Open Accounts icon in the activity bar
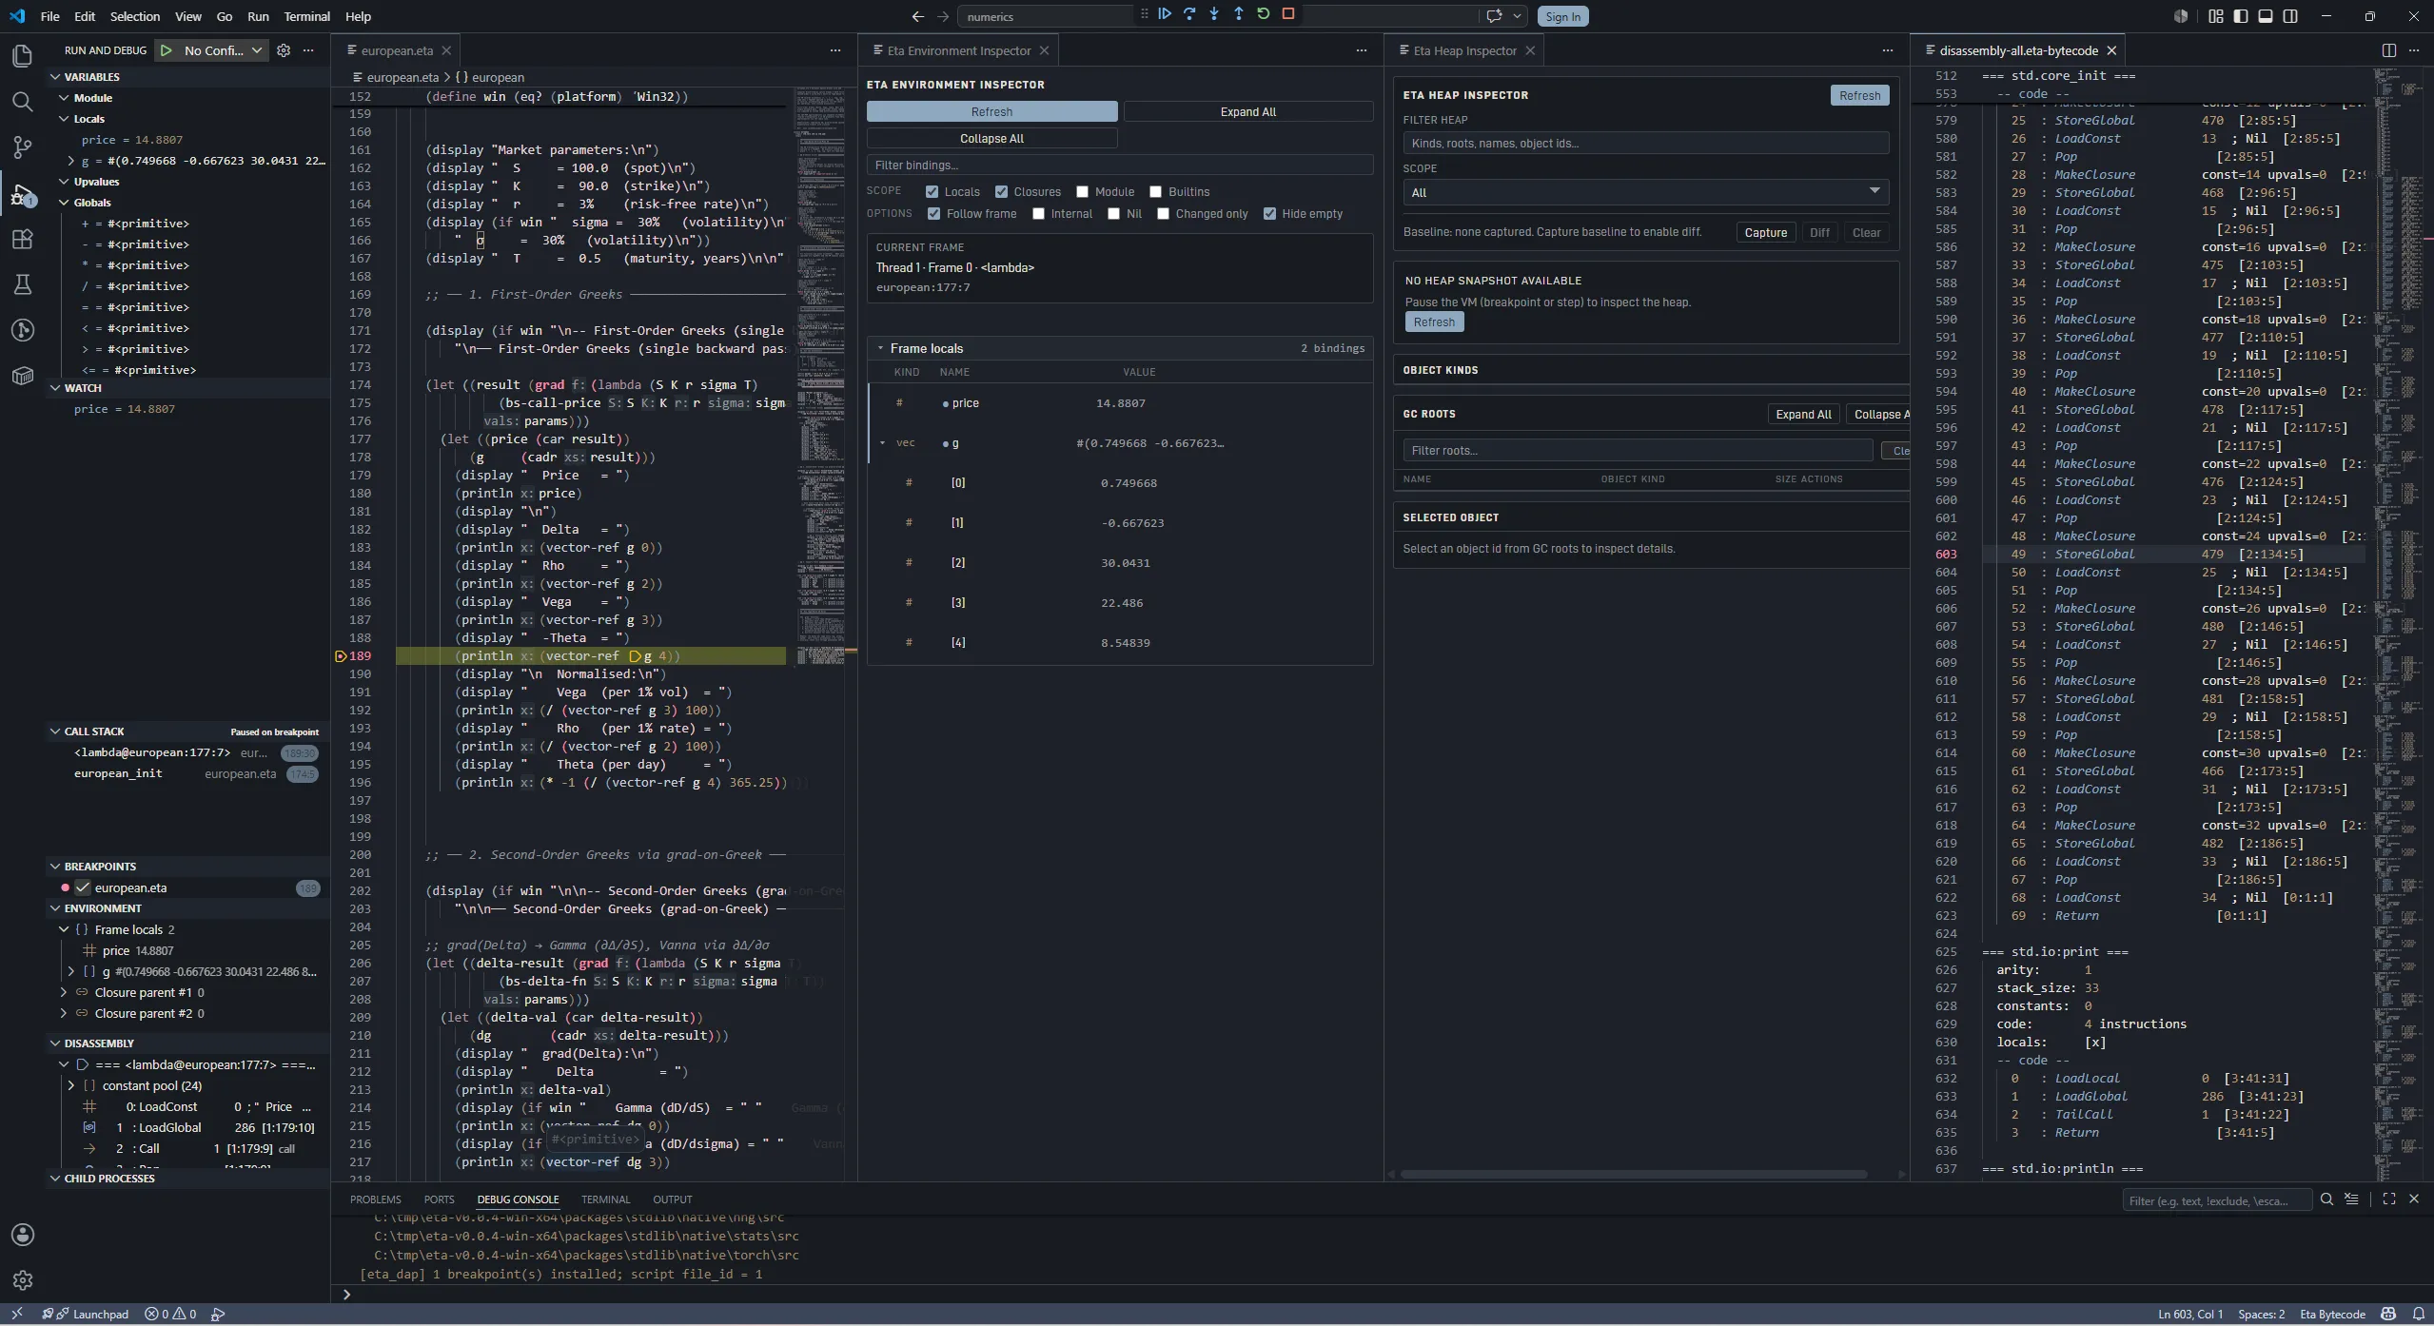 [x=22, y=1235]
